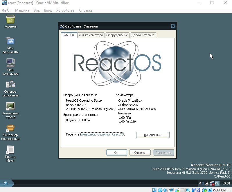Click the VirtualBox USB devices status icon
This screenshot has width=232, height=192.
(177, 190)
